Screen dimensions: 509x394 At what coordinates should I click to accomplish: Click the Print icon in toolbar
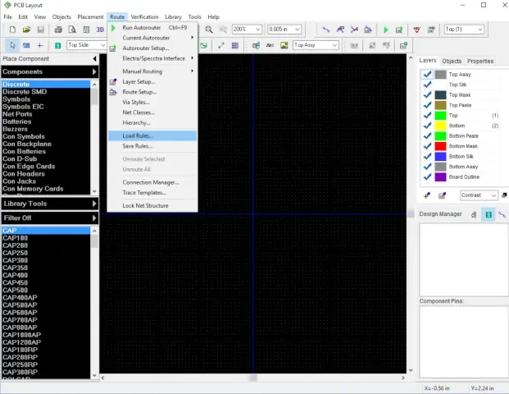(58, 30)
